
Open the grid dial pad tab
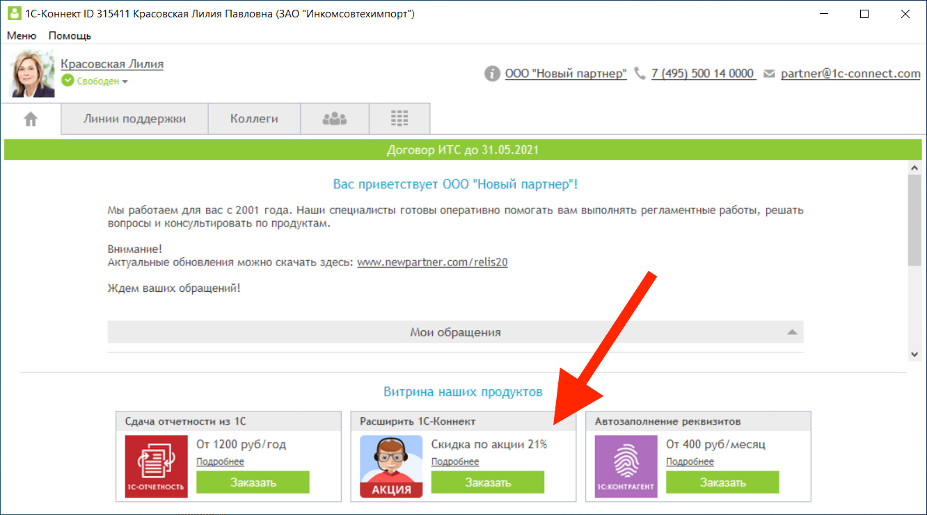point(399,119)
